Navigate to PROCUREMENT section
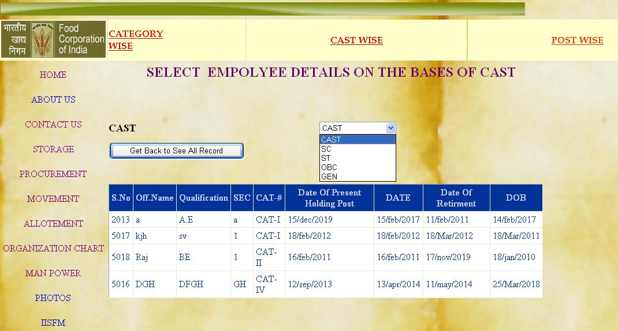 (53, 174)
